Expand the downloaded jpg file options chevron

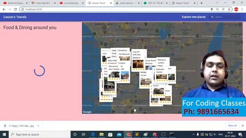(x=38, y=126)
